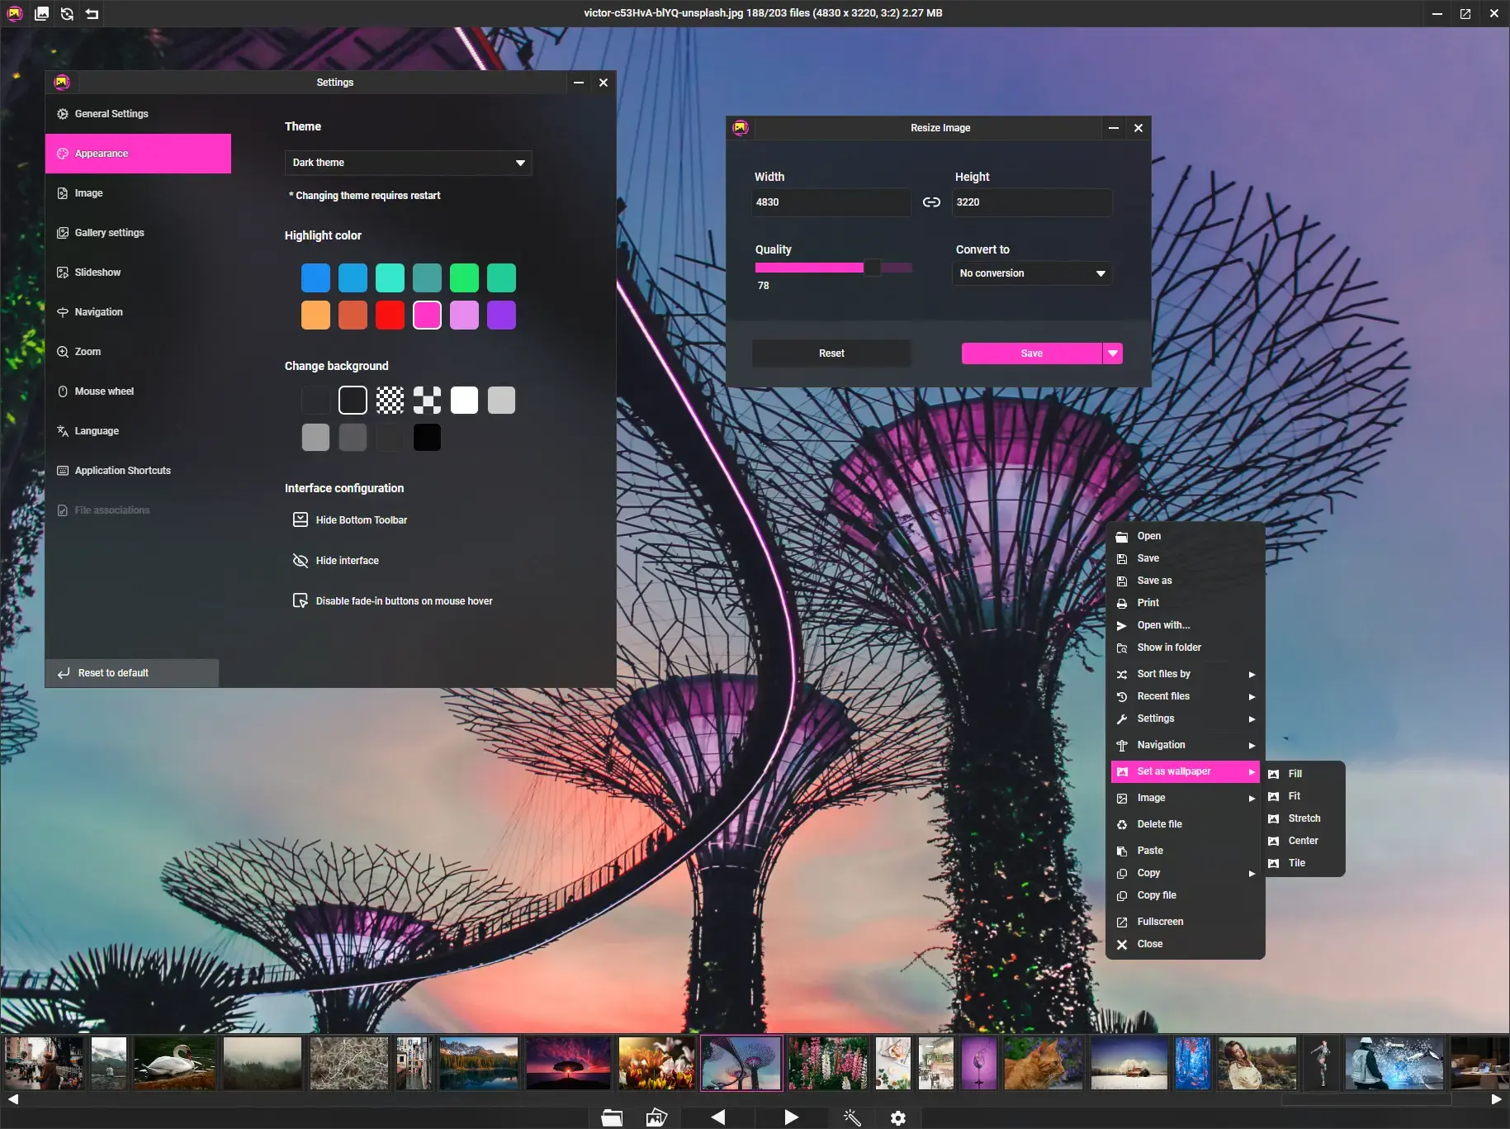Screen dimensions: 1510x1129
Task: Click Reset to default in Settings
Action: 113,673
